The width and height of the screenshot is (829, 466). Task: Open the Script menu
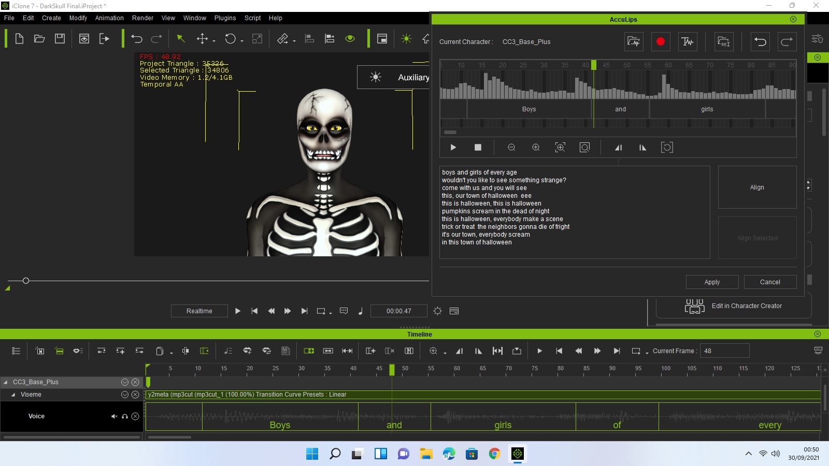coord(253,18)
